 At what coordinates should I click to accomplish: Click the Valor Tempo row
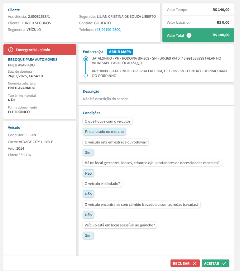(x=198, y=10)
